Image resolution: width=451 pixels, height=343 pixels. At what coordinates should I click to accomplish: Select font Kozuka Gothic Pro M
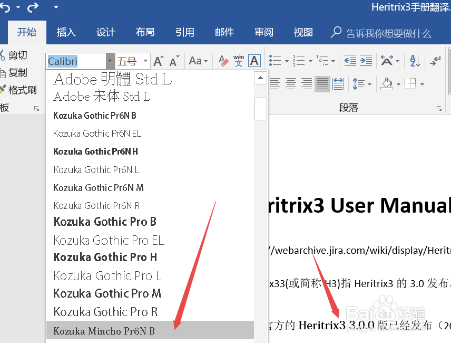point(150,293)
